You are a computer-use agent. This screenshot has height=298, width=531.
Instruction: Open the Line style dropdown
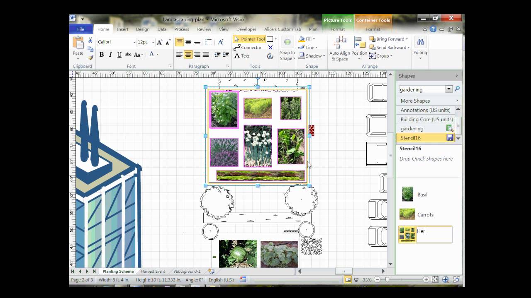316,48
